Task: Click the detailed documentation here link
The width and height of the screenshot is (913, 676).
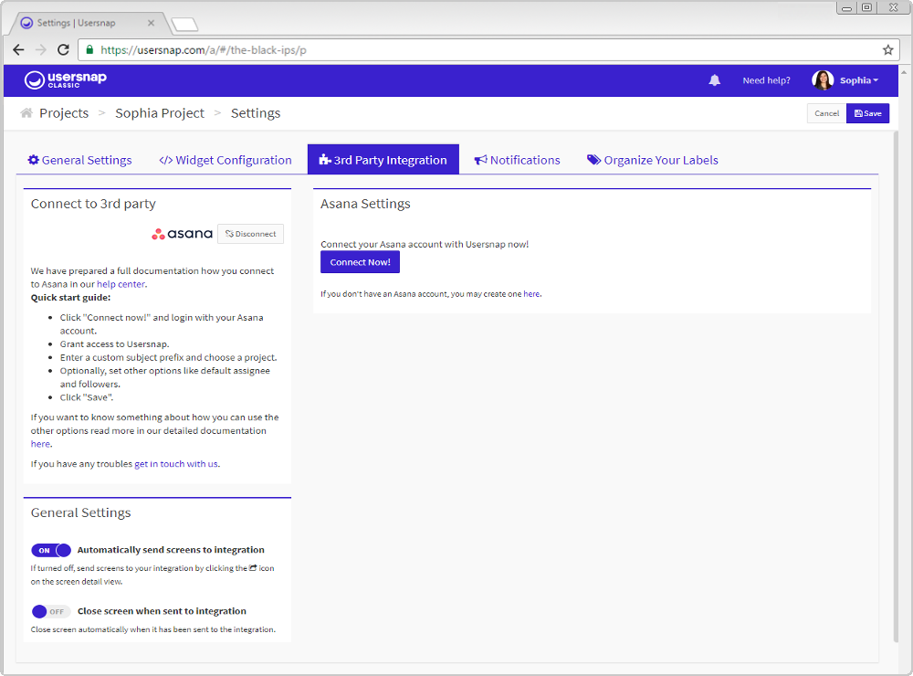Action: (40, 444)
